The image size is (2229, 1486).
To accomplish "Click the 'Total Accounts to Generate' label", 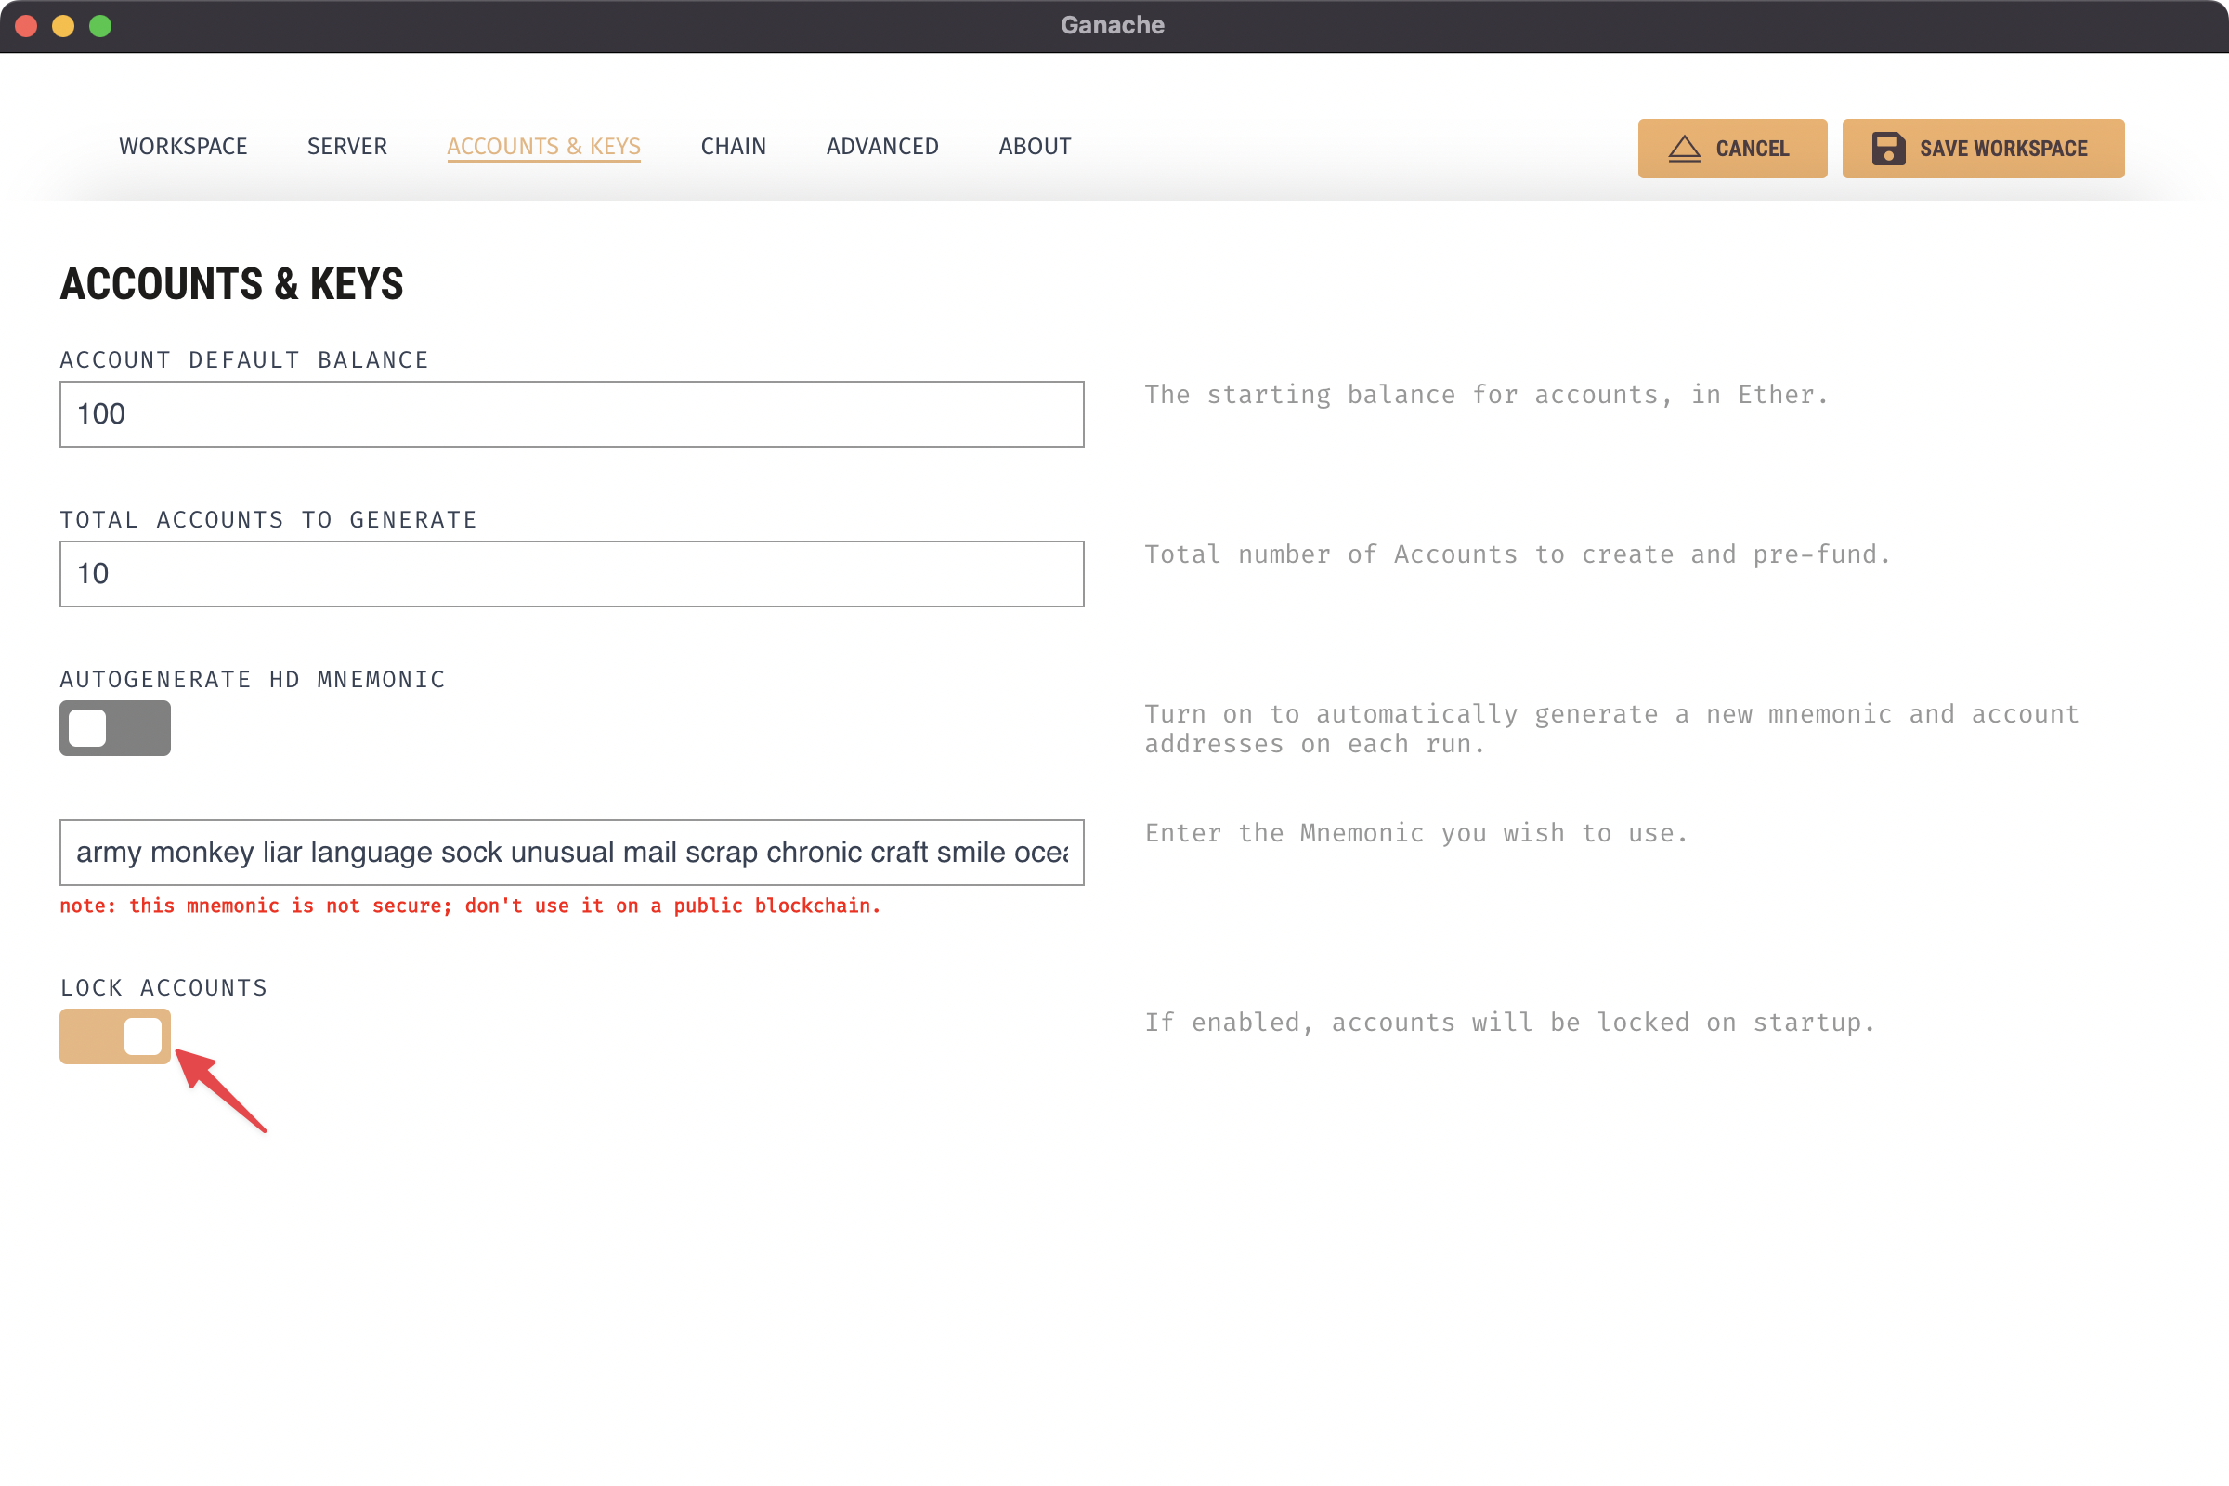I will (268, 520).
